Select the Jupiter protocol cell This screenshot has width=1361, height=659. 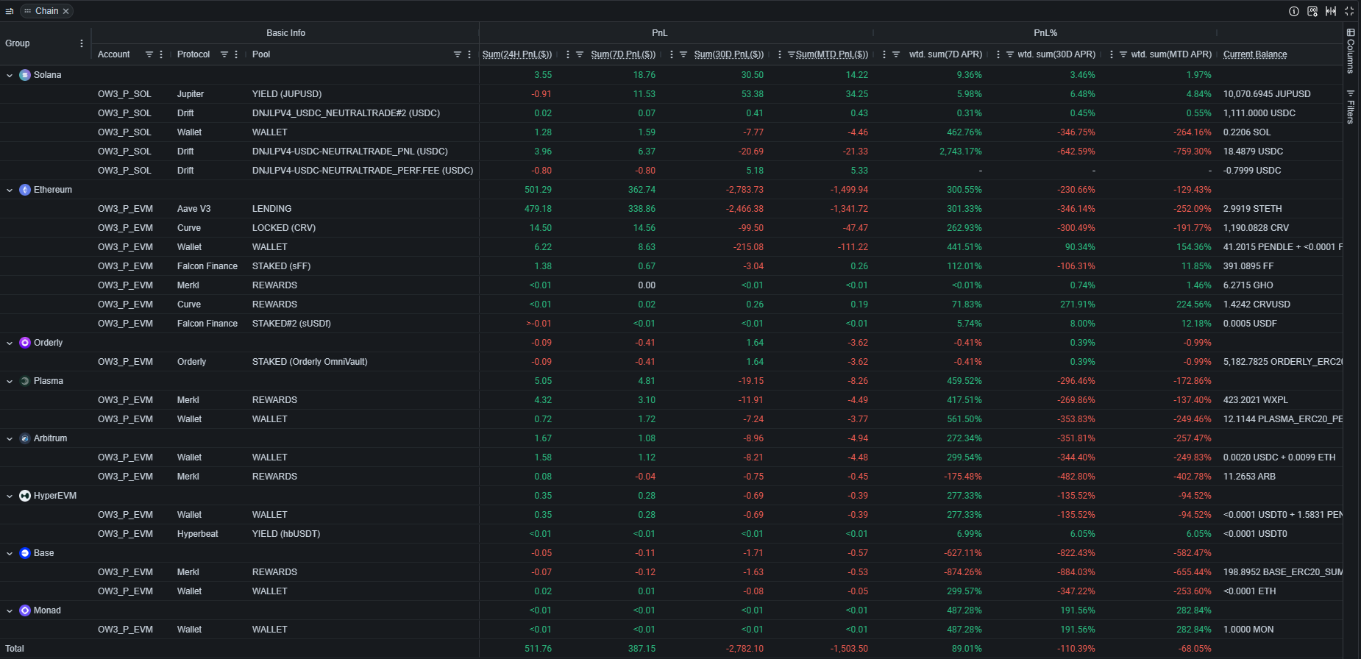click(x=191, y=94)
